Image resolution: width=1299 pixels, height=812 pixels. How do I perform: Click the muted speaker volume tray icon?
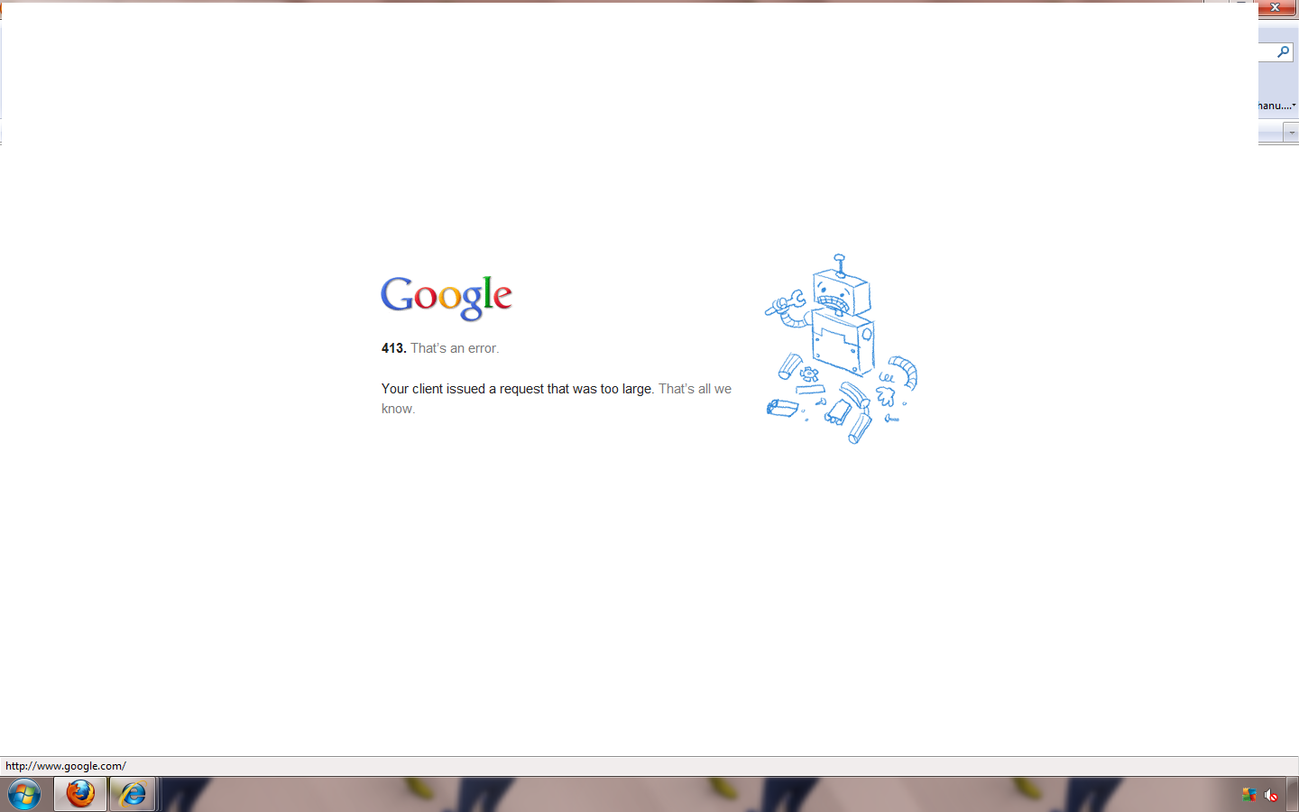[1271, 795]
